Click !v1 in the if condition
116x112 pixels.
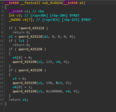tap(22, 41)
